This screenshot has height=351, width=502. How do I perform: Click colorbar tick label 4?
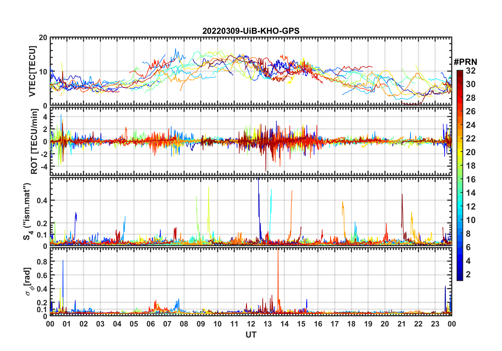click(468, 261)
